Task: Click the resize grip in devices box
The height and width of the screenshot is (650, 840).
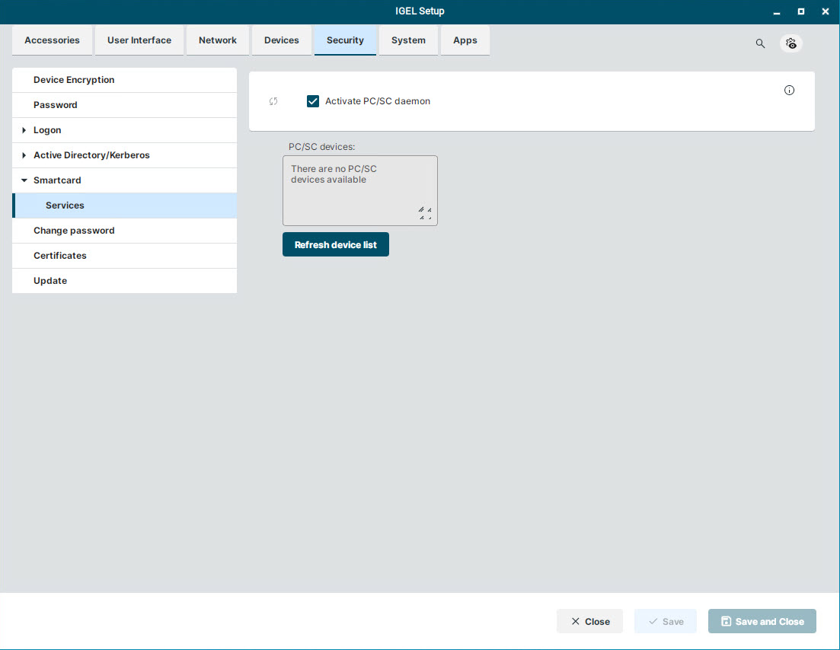Action: click(x=426, y=213)
